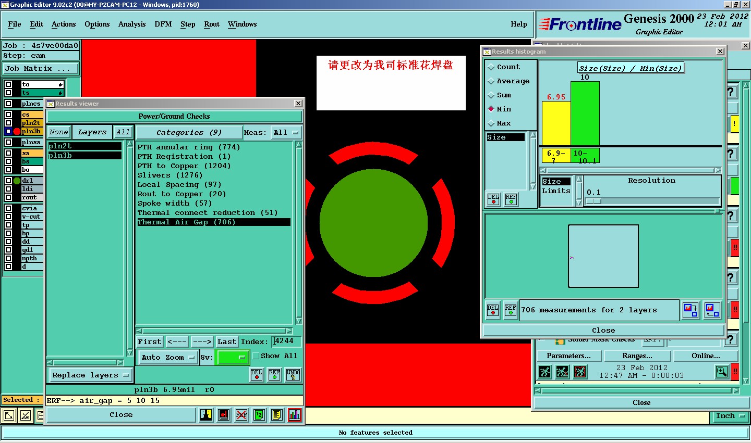Screen dimensions: 751x443
Task: Click the Last result button
Action: click(227, 342)
